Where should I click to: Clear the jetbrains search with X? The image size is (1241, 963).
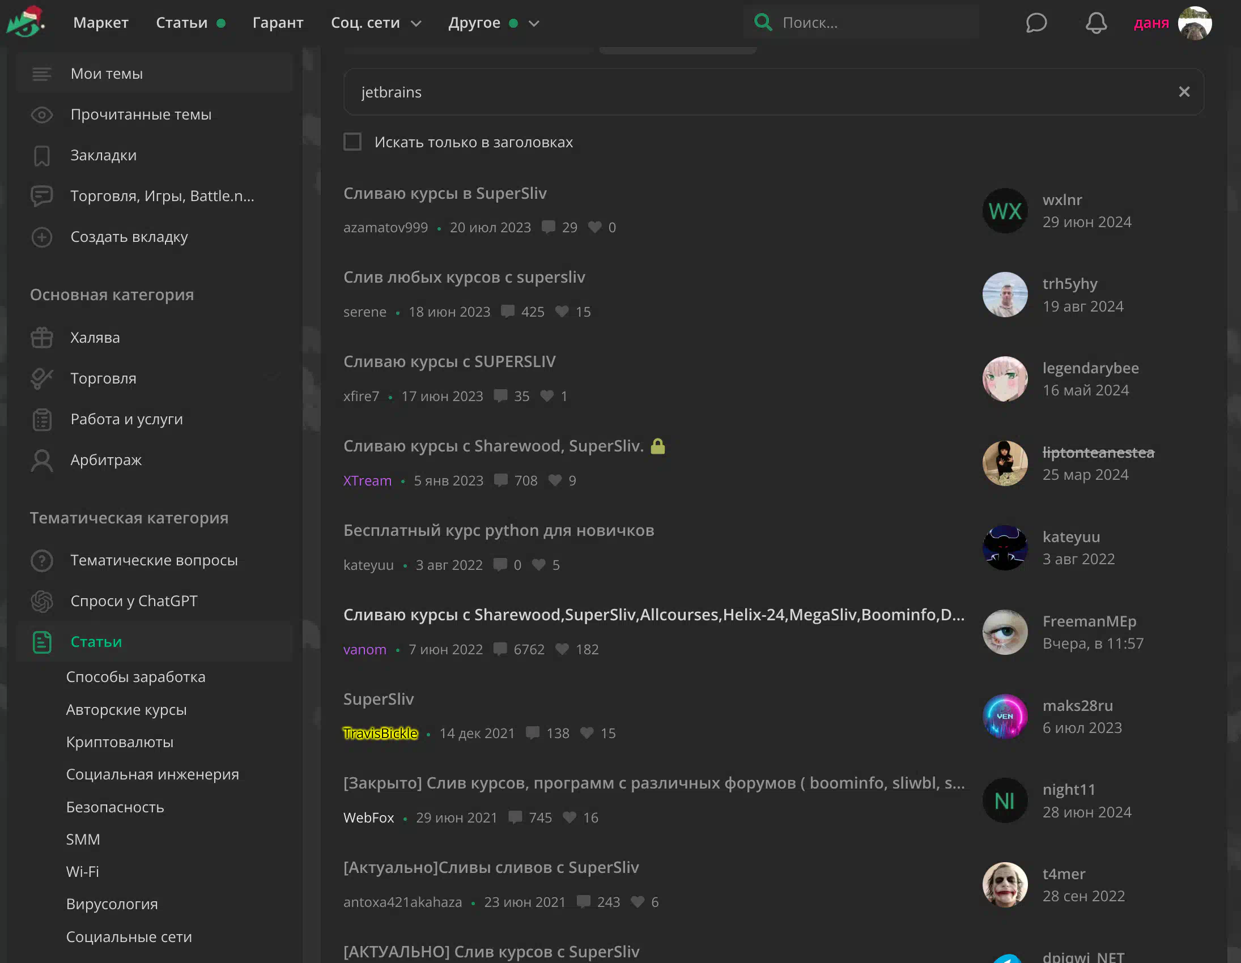pyautogui.click(x=1184, y=91)
